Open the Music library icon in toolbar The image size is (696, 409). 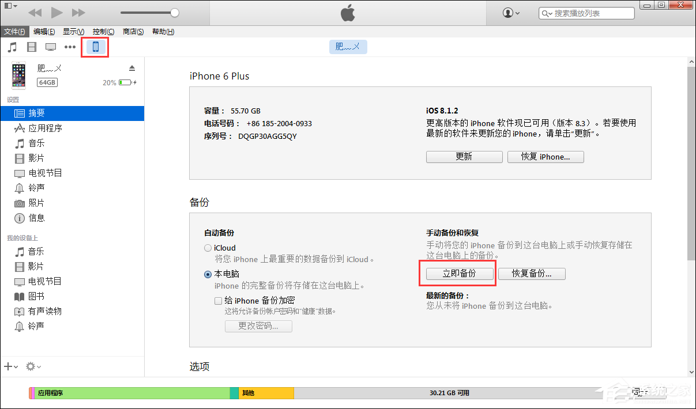12,47
